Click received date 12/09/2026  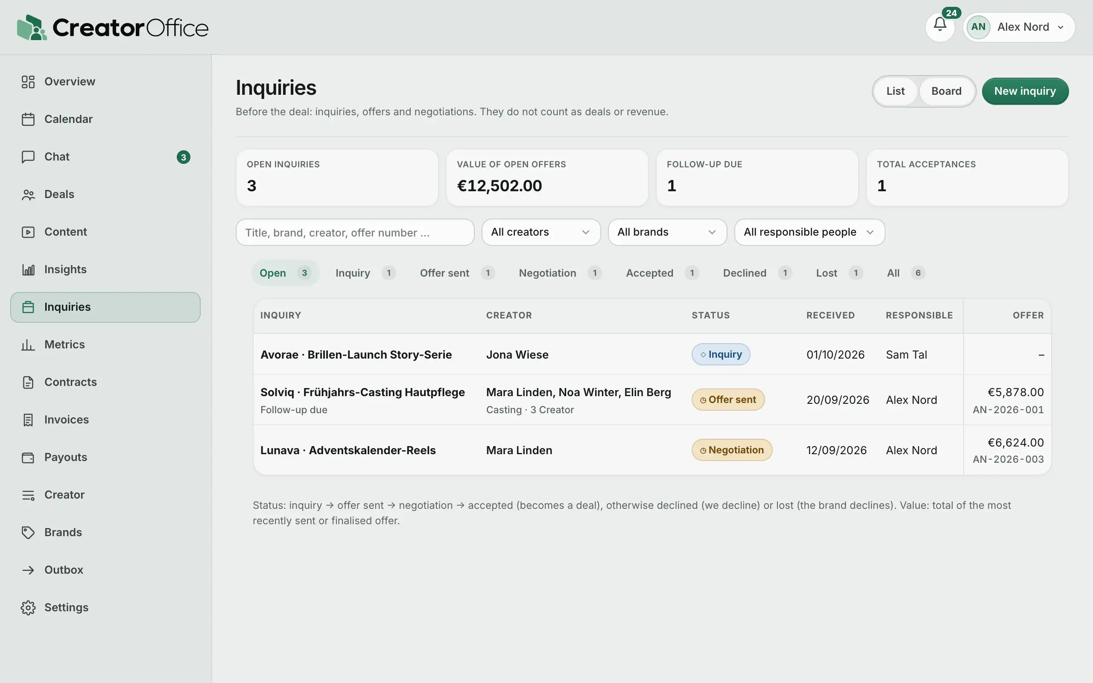pyautogui.click(x=836, y=450)
